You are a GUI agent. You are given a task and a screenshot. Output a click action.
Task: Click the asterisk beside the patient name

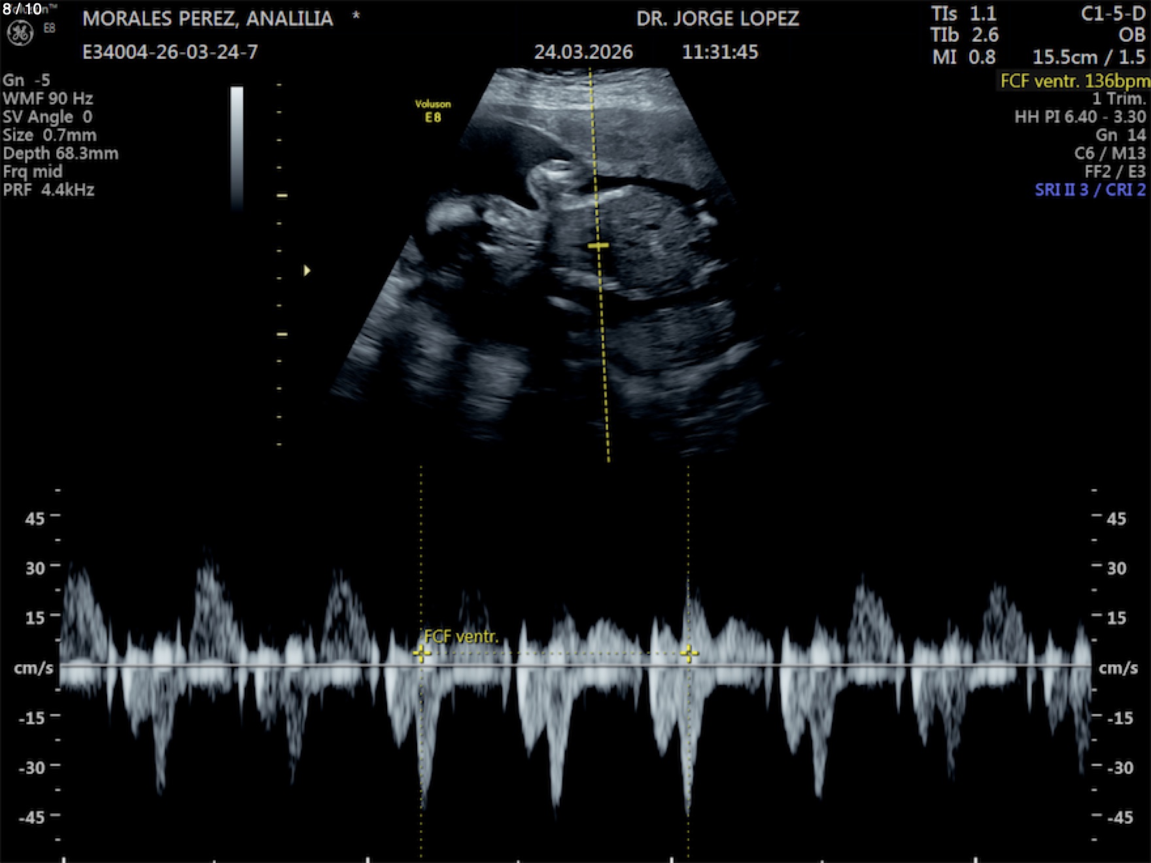point(356,16)
